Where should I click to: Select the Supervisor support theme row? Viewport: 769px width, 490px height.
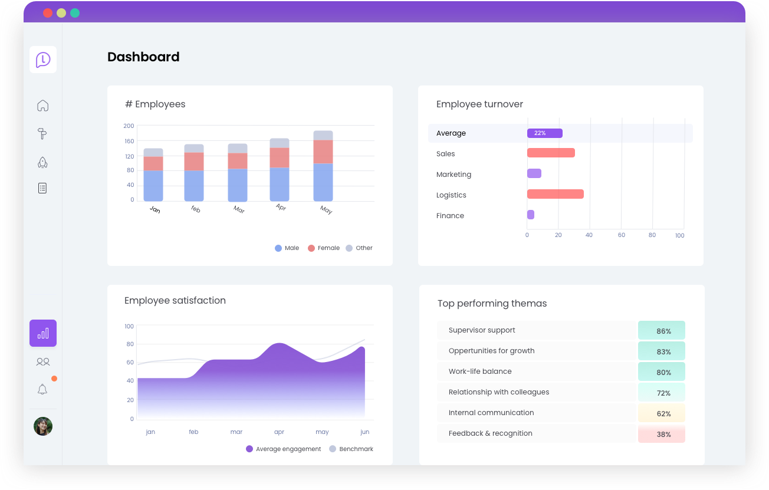point(537,330)
